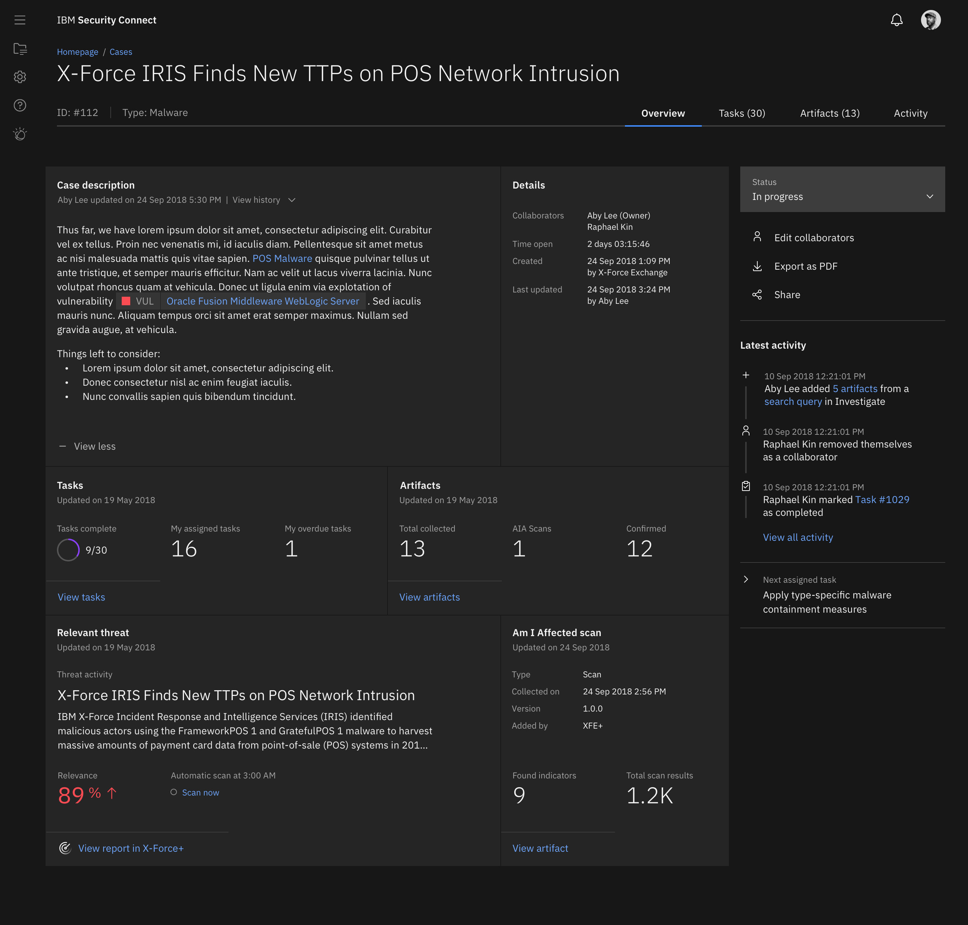Open the 5 artifacts activity link
This screenshot has width=968, height=925.
tap(854, 388)
